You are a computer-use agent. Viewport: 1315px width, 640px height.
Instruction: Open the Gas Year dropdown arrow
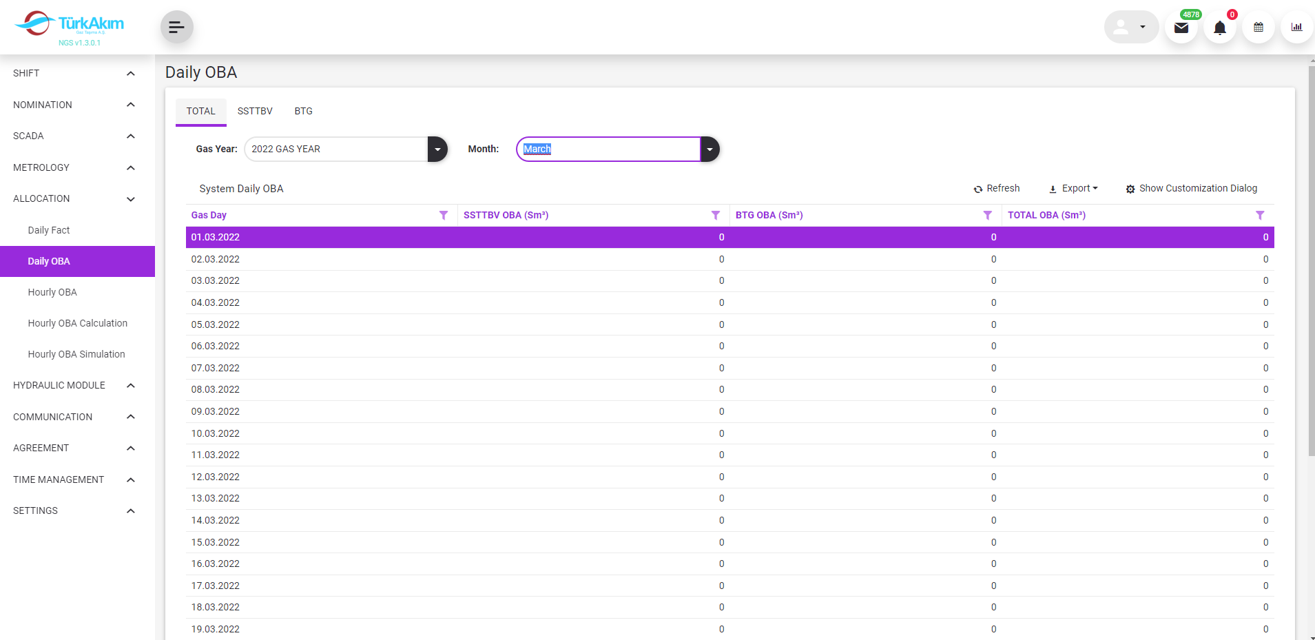click(437, 149)
